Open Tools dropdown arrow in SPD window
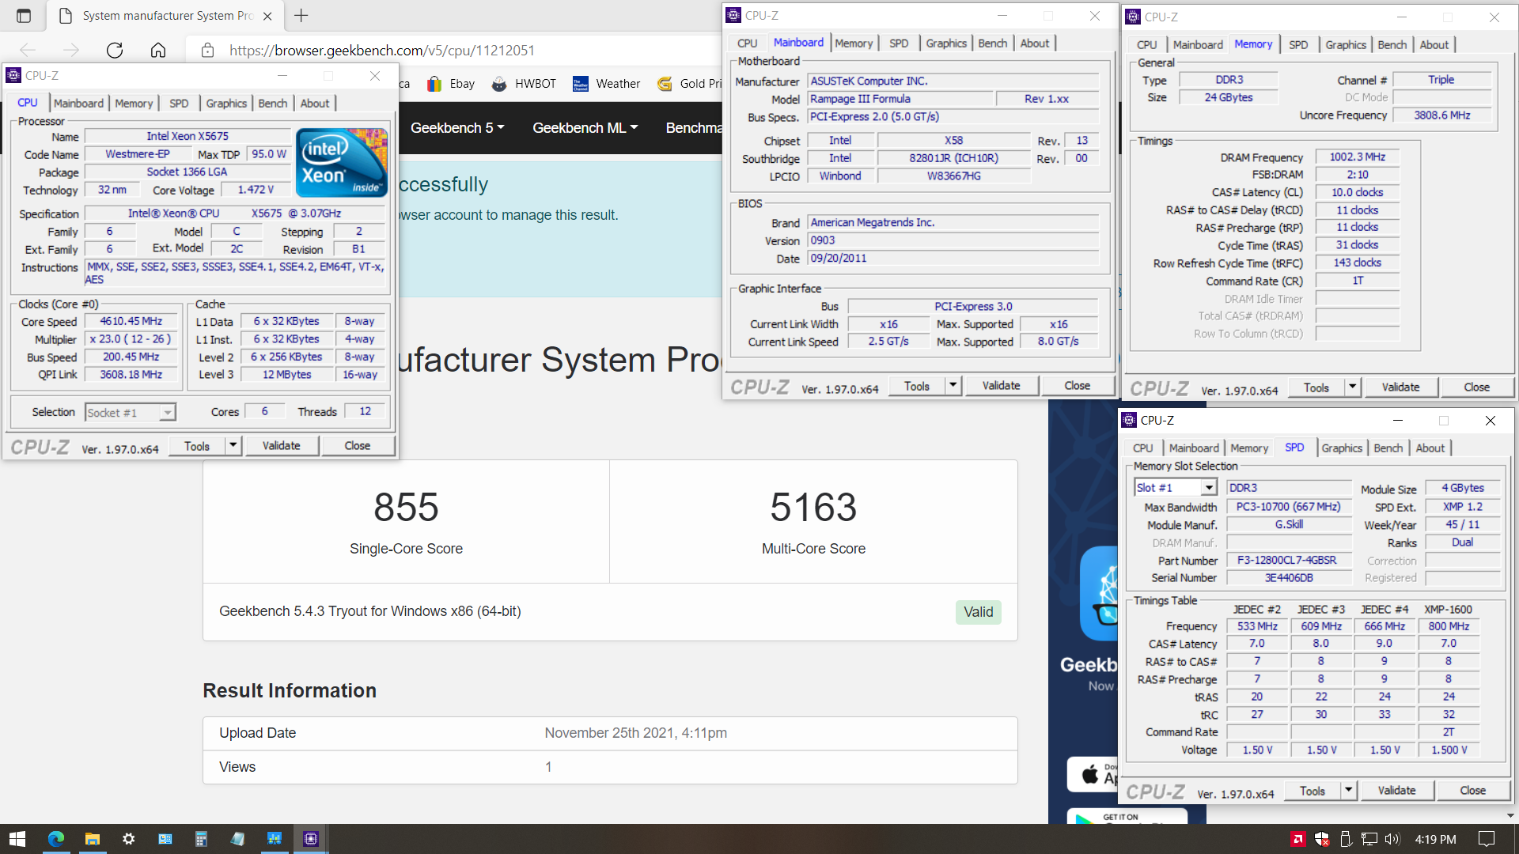Screen dimensions: 1519x854 [1349, 791]
